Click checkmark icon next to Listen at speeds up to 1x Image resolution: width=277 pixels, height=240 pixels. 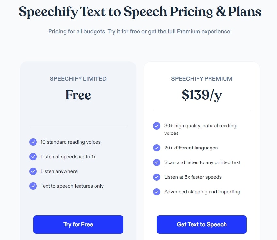pos(33,157)
